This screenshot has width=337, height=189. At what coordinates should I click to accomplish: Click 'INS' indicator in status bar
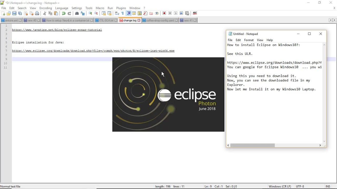(328, 186)
